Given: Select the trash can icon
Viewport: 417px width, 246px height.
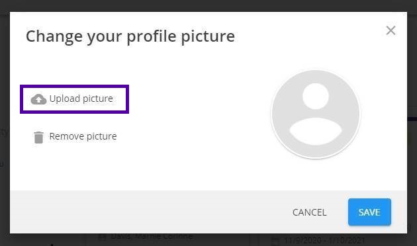Looking at the screenshot, I should 38,138.
